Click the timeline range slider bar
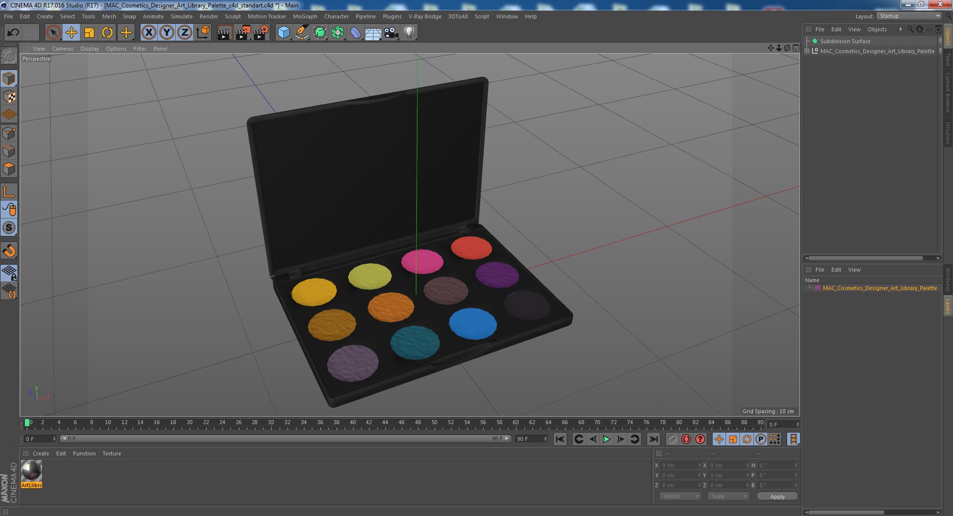This screenshot has width=953, height=516. coord(286,439)
